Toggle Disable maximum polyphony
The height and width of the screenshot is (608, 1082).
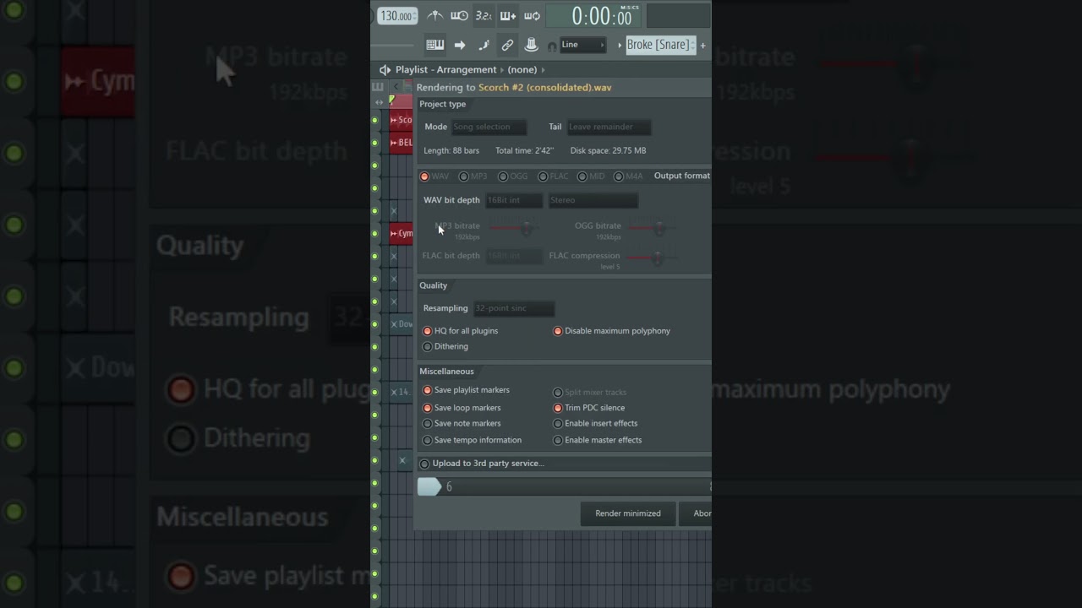(611, 331)
